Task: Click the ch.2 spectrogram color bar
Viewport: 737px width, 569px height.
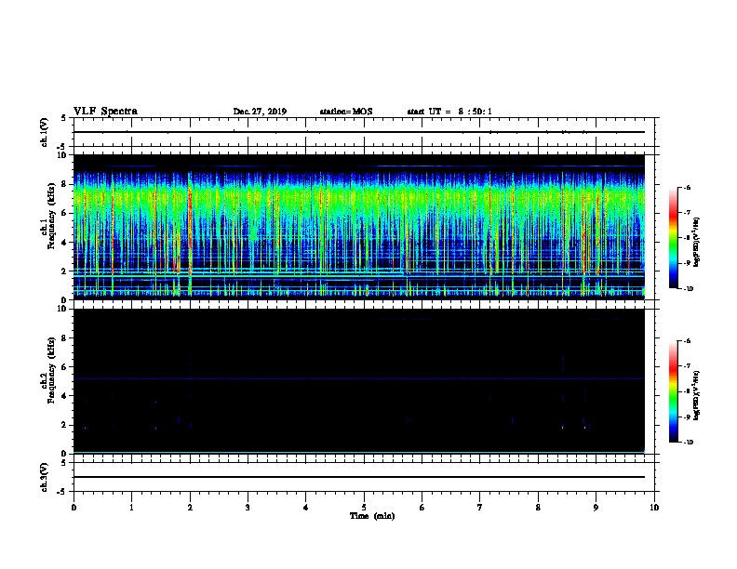Action: pyautogui.click(x=674, y=391)
